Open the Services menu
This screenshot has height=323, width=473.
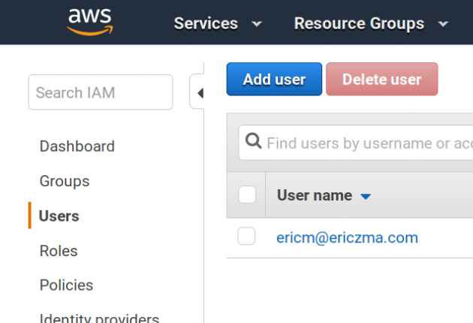218,23
